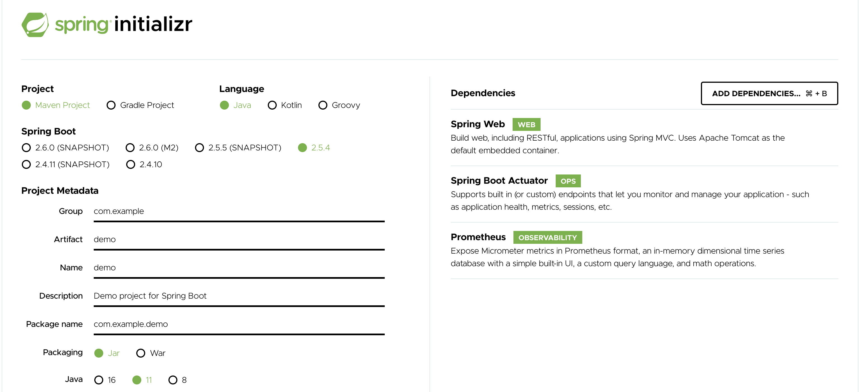
Task: Set Java version to 8
Action: 177,380
